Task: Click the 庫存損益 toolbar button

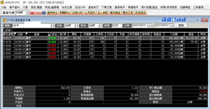Action: pyautogui.click(x=115, y=13)
